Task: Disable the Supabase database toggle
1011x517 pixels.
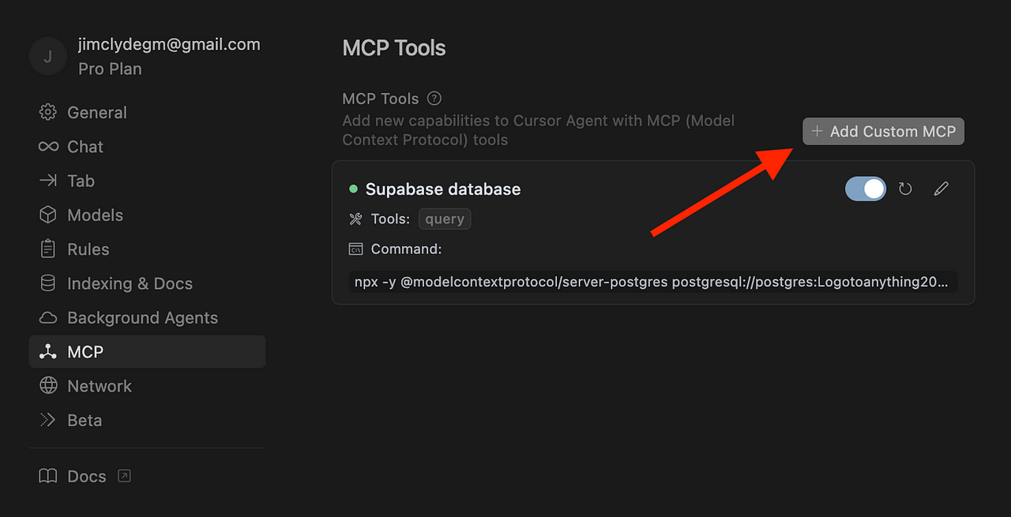Action: [x=866, y=189]
